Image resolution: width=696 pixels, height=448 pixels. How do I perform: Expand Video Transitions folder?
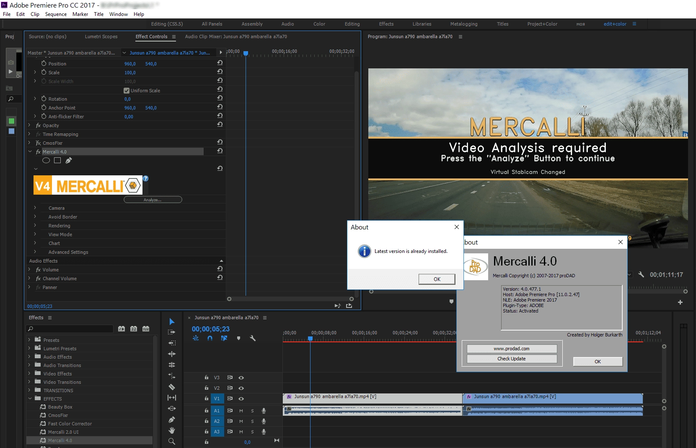pos(29,382)
